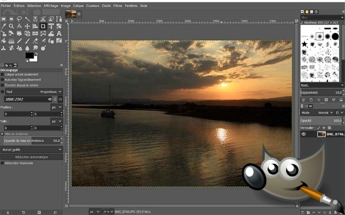Pick the Text tool
This screenshot has height=215, width=345.
59,33
